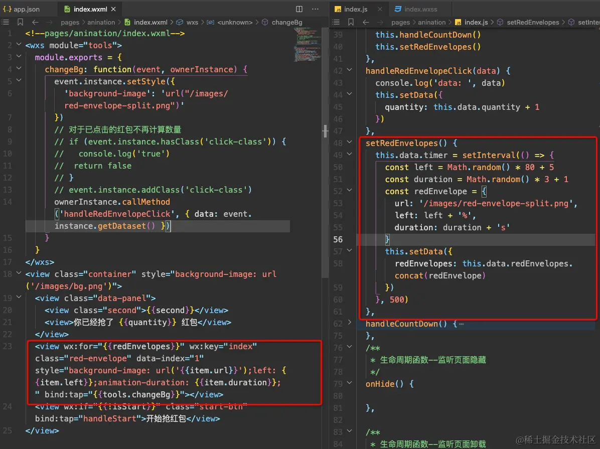This screenshot has height=449, width=600.
Task: Collapse comment block at line 83
Action: tap(349, 431)
